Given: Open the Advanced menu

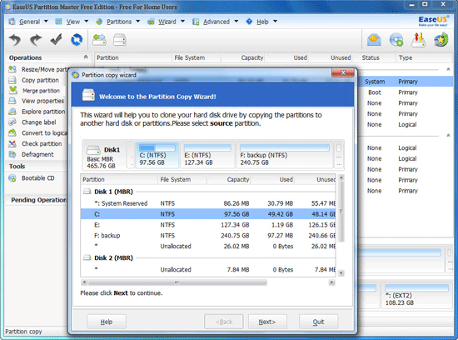Looking at the screenshot, I should [x=216, y=22].
